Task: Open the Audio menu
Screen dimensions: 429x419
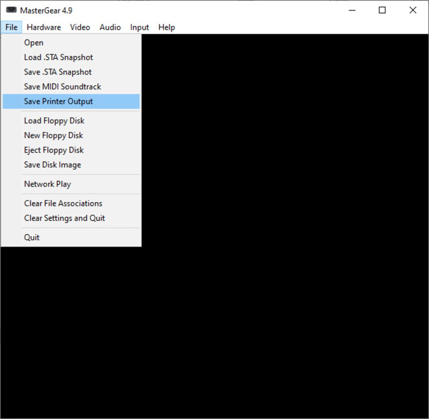Action: click(x=110, y=27)
